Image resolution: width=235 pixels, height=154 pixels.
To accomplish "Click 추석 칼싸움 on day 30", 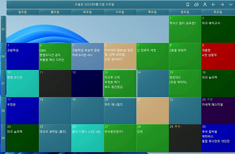I will pyautogui.click(x=209, y=132).
